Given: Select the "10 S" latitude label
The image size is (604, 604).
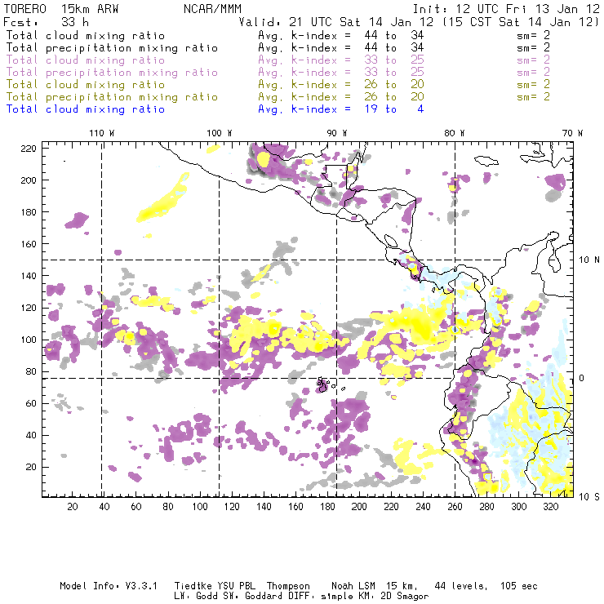Looking at the screenshot, I should point(589,496).
